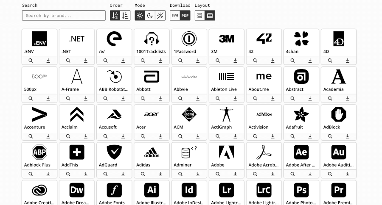The image size is (382, 205).
Task: Click the Adblock Plus ABP logo
Action: pyautogui.click(x=39, y=152)
